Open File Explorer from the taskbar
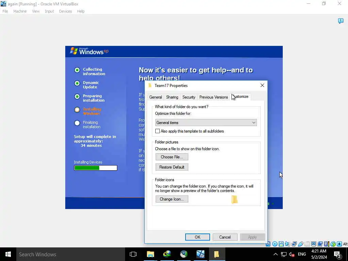348x261 pixels. [x=150, y=254]
